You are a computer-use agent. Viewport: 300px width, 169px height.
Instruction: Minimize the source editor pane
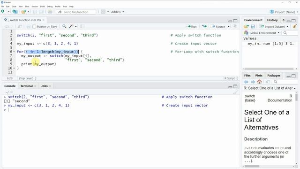point(230,21)
